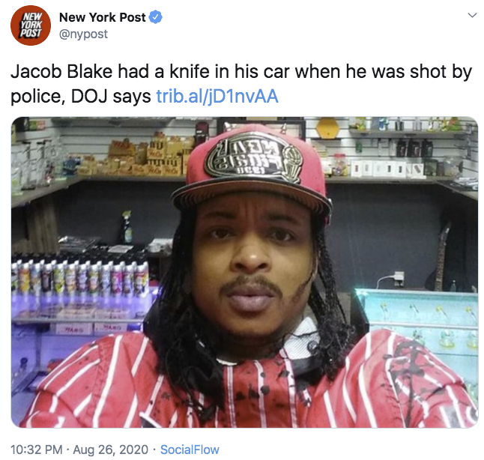Open the SocialFlow source link

[190, 450]
